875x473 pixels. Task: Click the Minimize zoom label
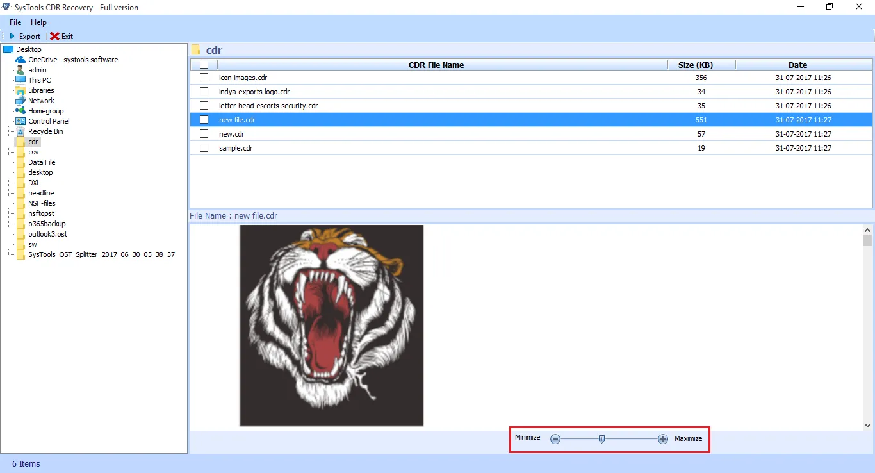point(528,438)
